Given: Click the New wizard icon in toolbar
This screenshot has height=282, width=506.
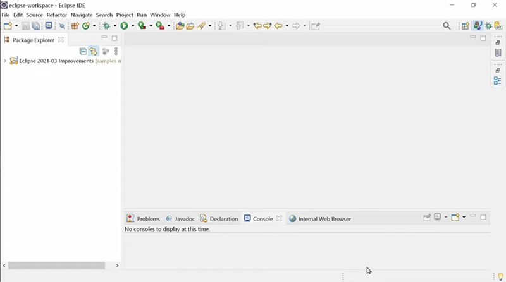Looking at the screenshot, I should (x=8, y=26).
